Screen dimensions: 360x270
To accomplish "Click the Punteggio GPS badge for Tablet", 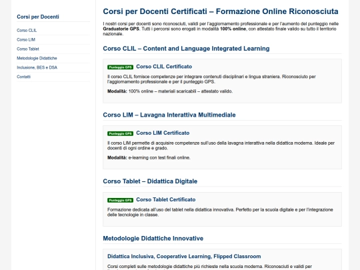I will coord(120,200).
